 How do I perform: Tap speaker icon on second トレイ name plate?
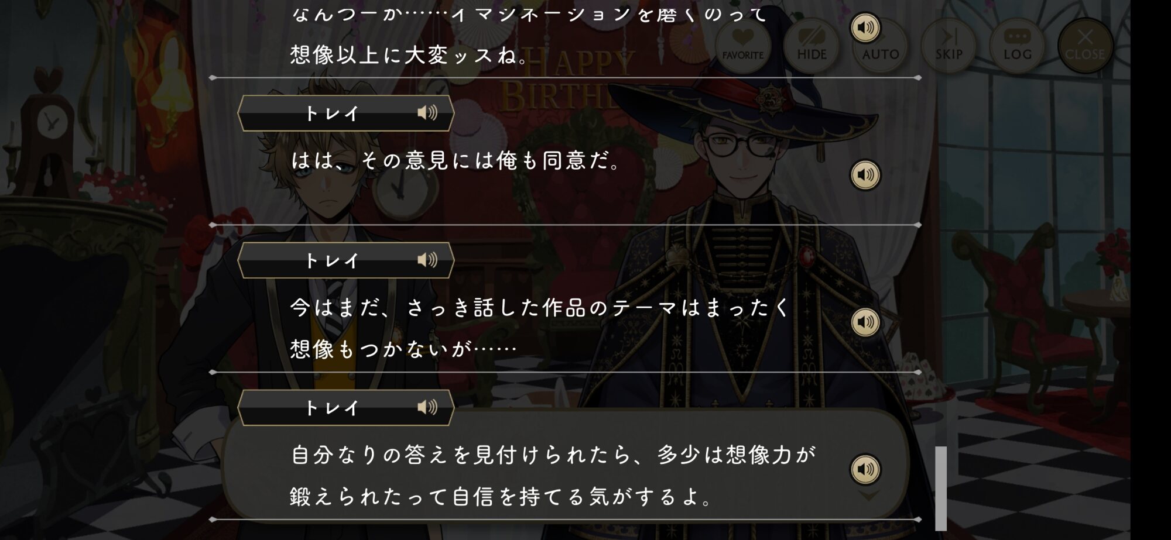pos(427,260)
